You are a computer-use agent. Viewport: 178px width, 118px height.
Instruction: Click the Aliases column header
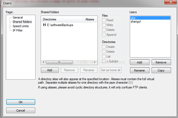pos(90,19)
